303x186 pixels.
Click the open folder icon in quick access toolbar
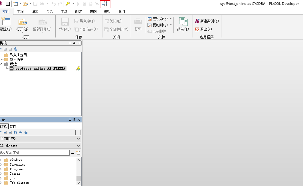25,4
